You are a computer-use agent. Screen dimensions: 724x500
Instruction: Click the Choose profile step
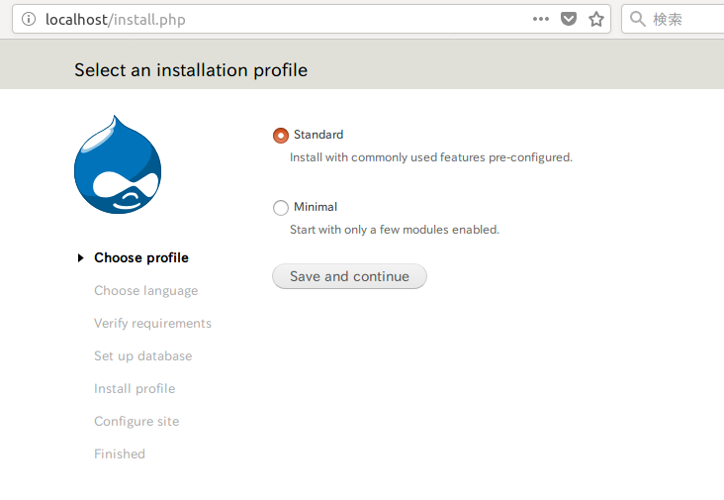[x=141, y=257]
